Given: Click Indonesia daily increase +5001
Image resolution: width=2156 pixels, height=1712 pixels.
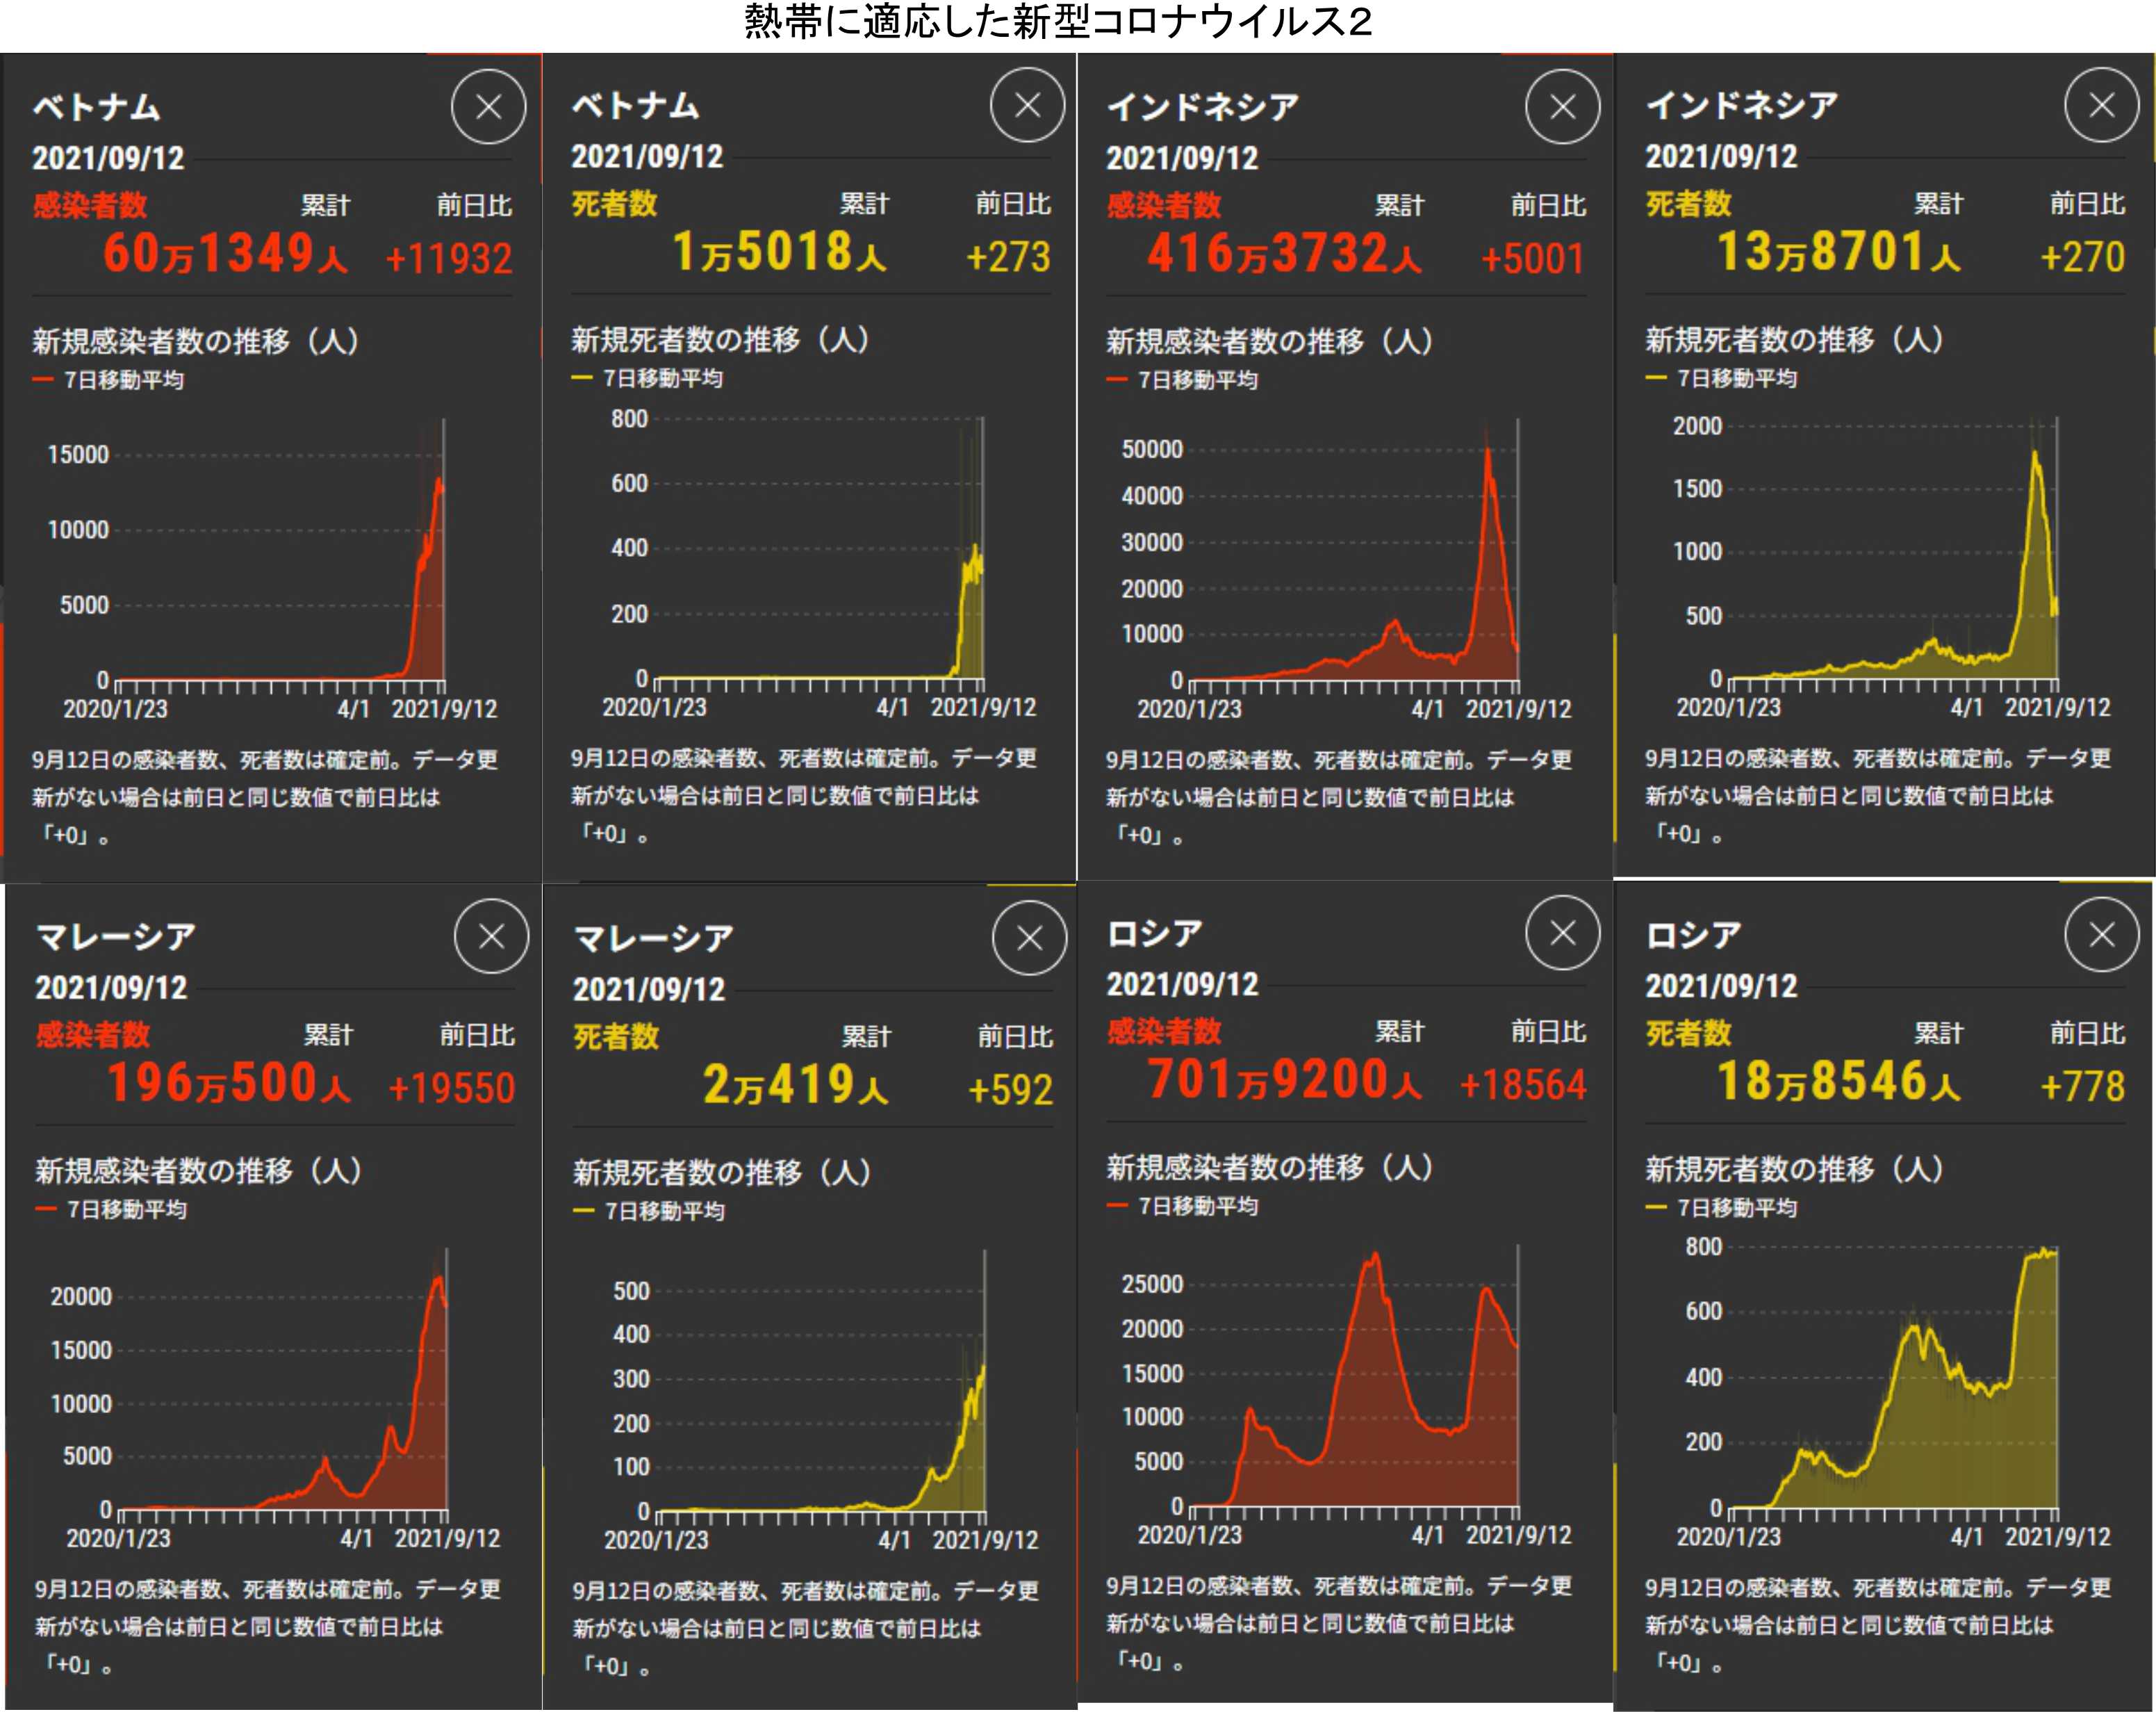Looking at the screenshot, I should point(1533,259).
